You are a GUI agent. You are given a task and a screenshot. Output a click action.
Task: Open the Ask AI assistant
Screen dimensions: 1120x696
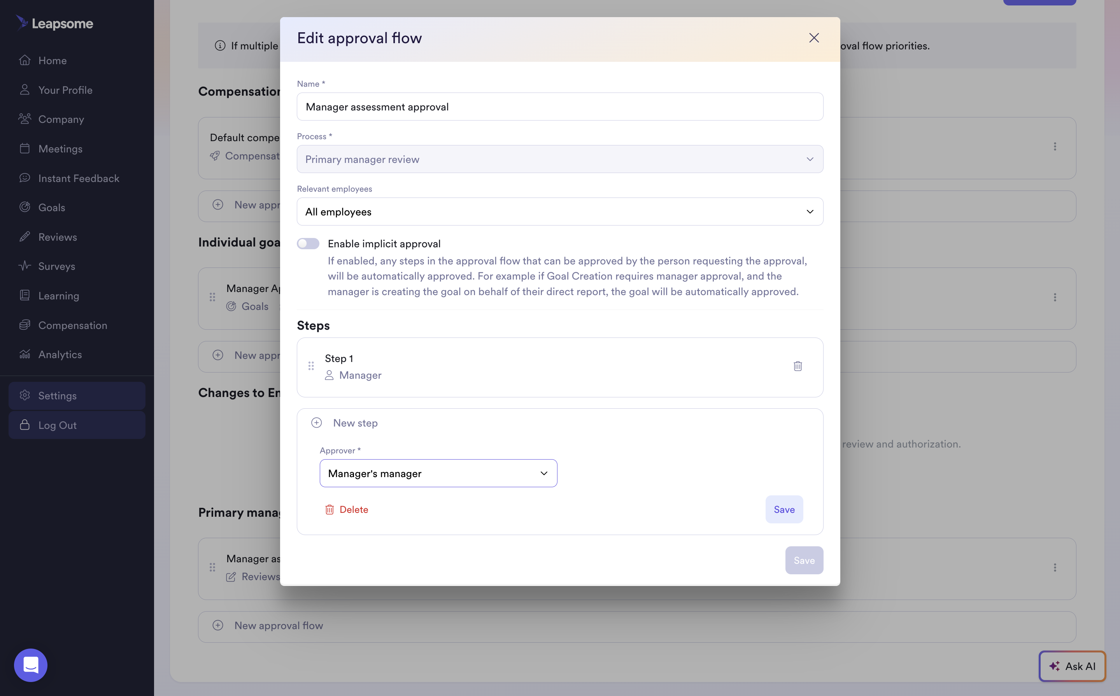(1072, 666)
